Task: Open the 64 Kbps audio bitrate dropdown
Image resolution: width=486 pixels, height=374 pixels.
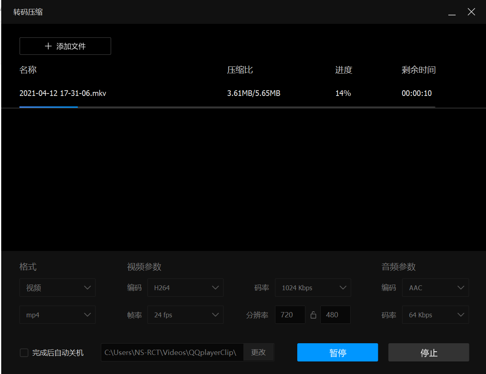Action: [435, 314]
